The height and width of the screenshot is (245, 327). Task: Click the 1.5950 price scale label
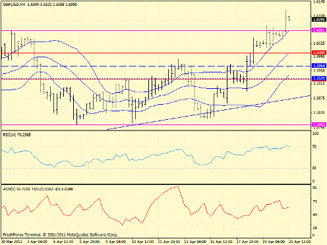click(318, 70)
